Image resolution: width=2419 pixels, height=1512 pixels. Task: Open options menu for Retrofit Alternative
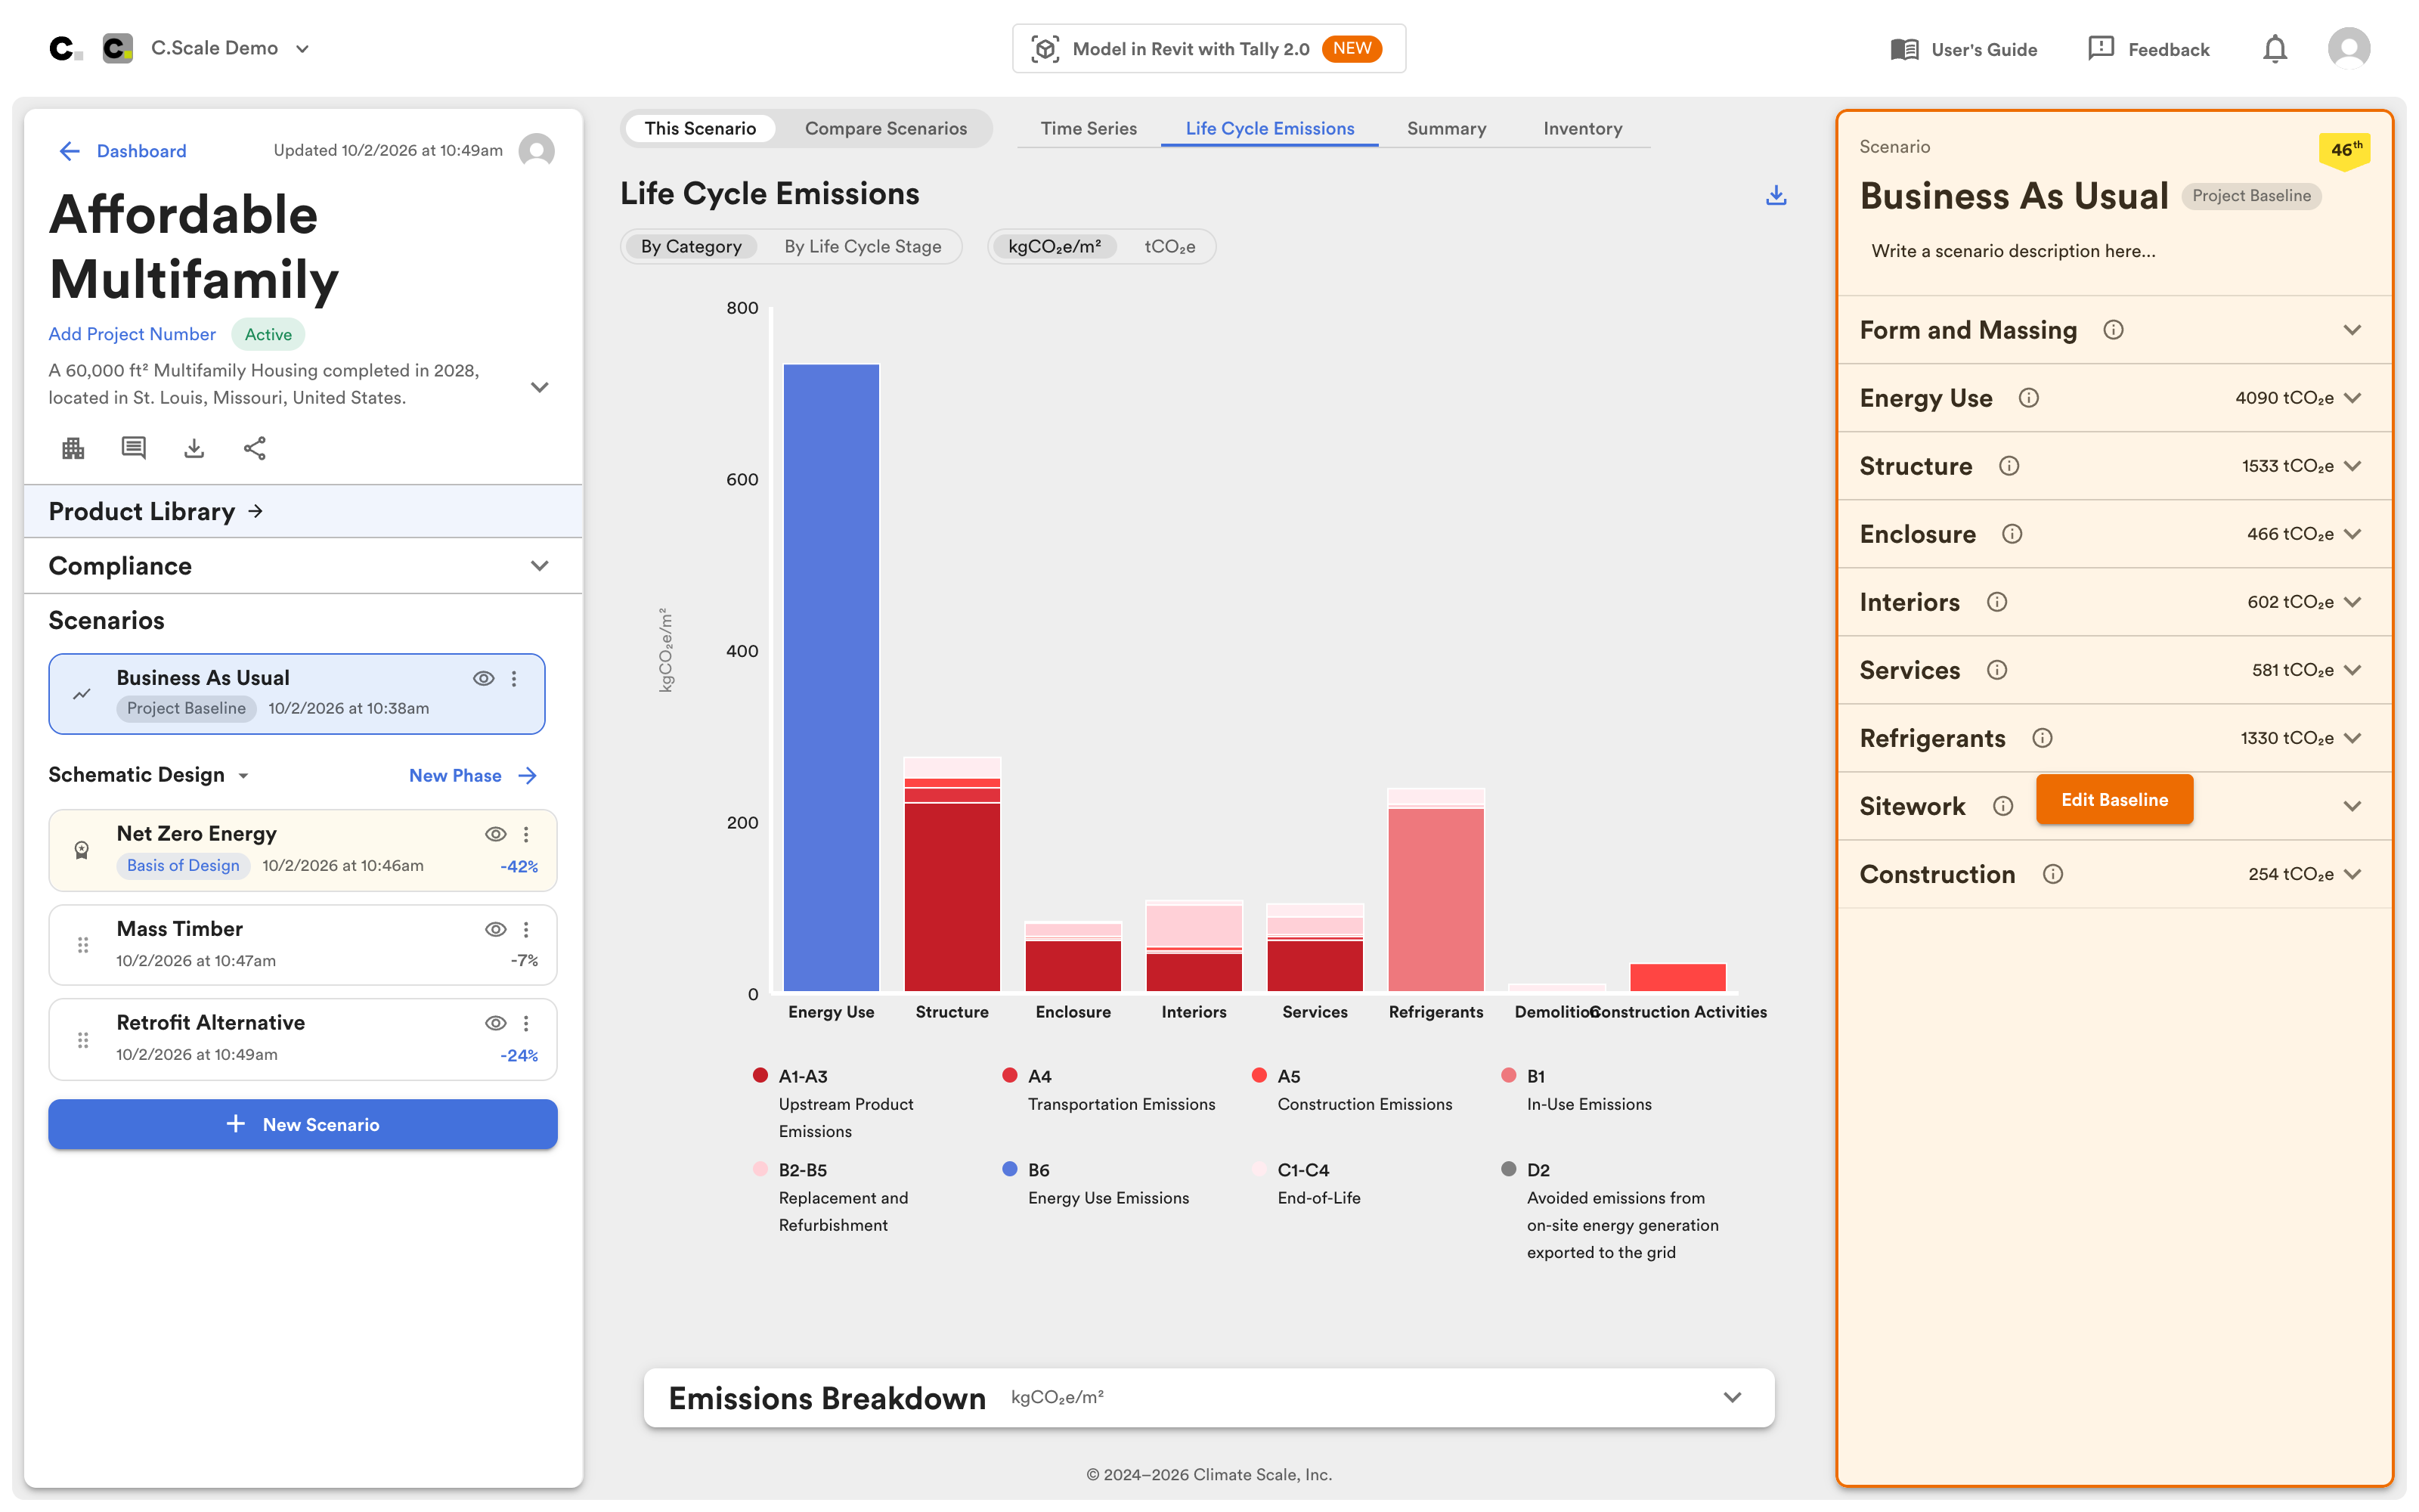(526, 1023)
